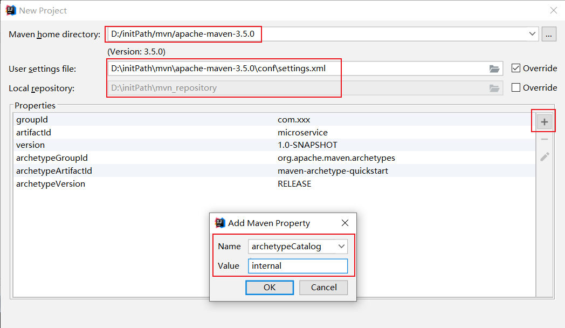The height and width of the screenshot is (328, 565).
Task: Click the ellipsis browse button for Maven home
Action: click(549, 34)
